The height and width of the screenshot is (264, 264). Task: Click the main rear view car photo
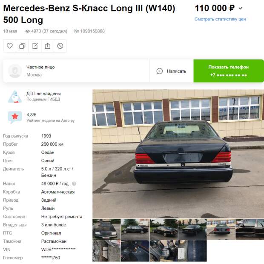[x=178, y=154]
